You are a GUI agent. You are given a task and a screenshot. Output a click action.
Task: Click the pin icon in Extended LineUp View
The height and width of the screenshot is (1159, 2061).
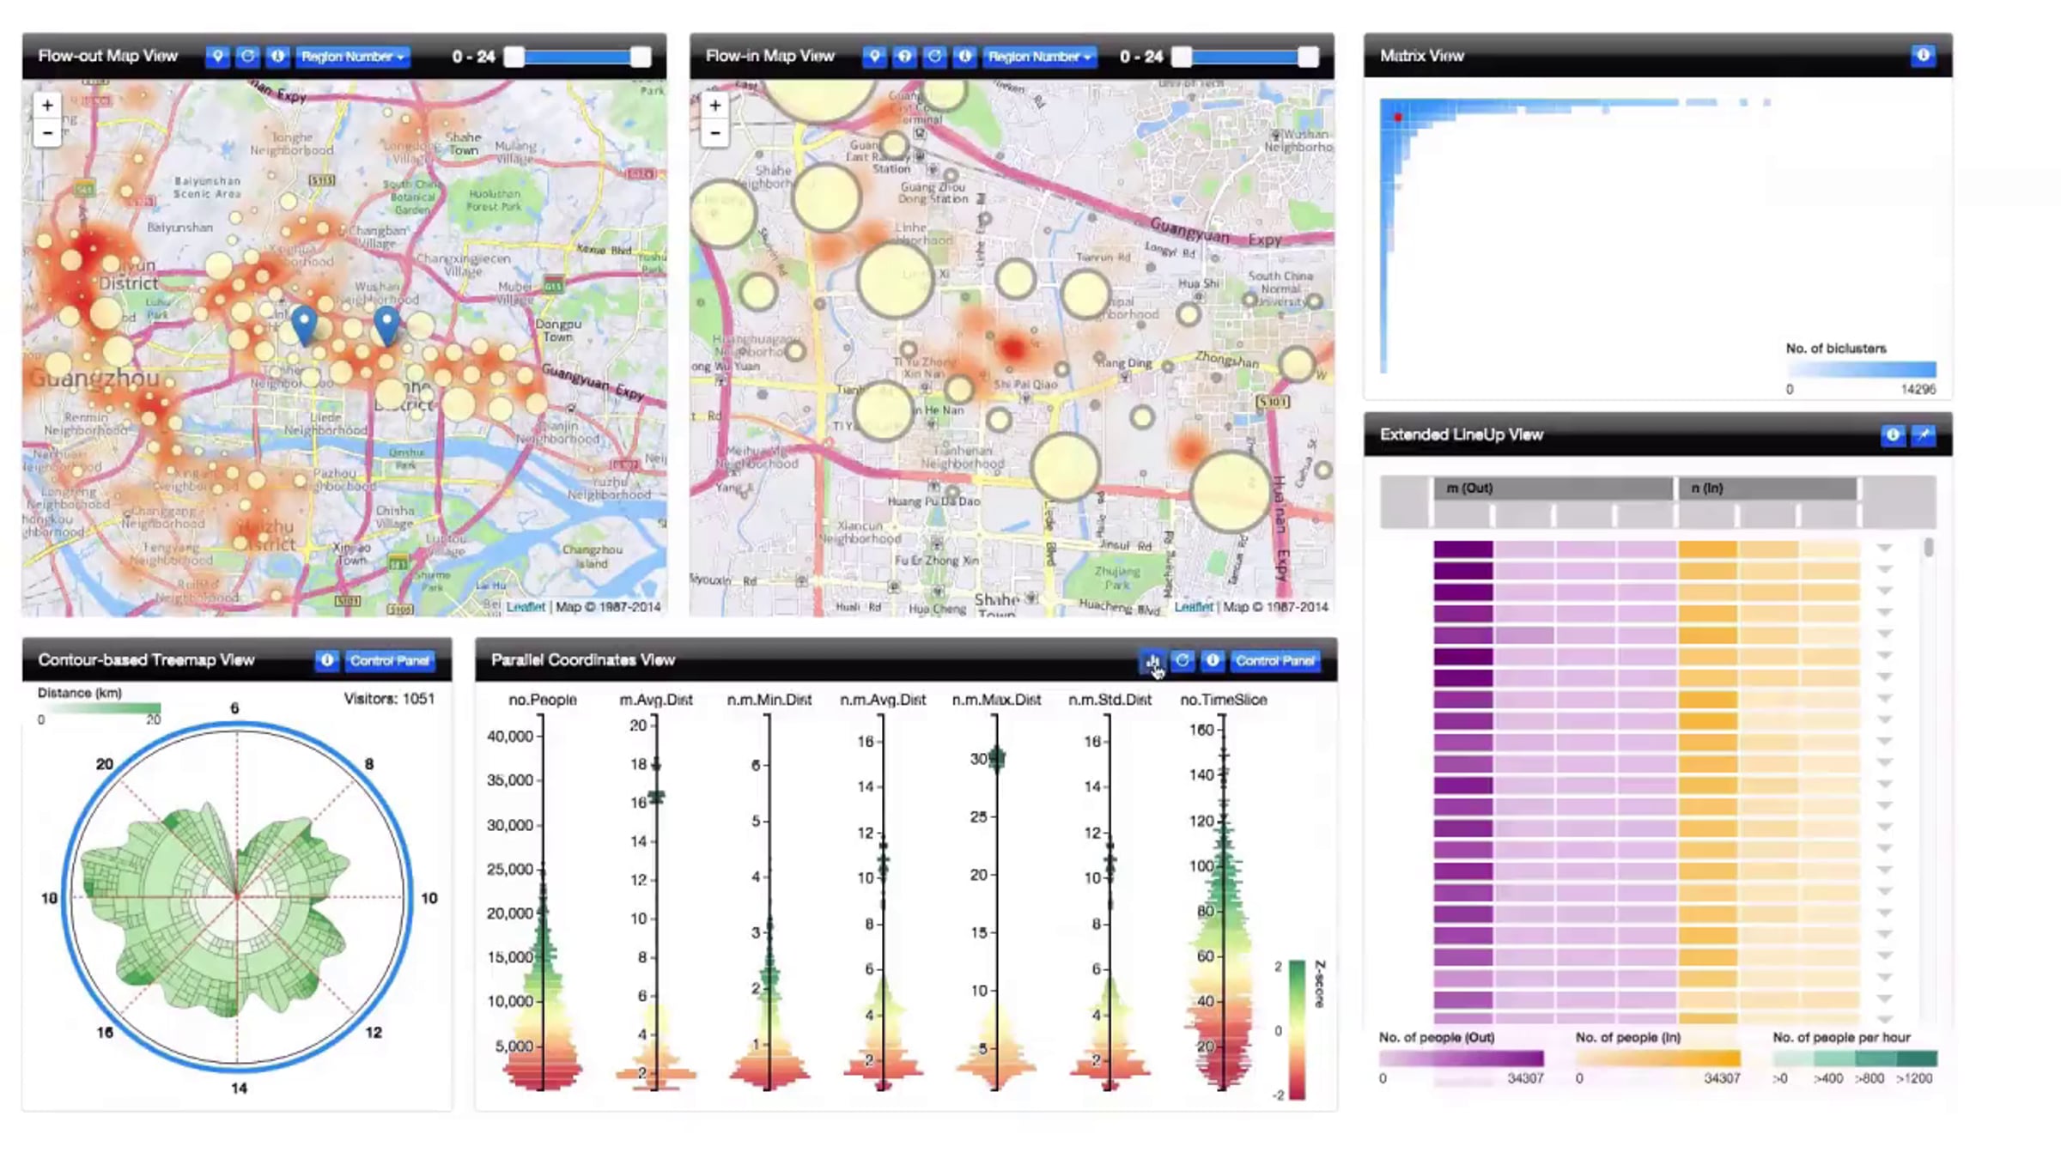click(1924, 435)
